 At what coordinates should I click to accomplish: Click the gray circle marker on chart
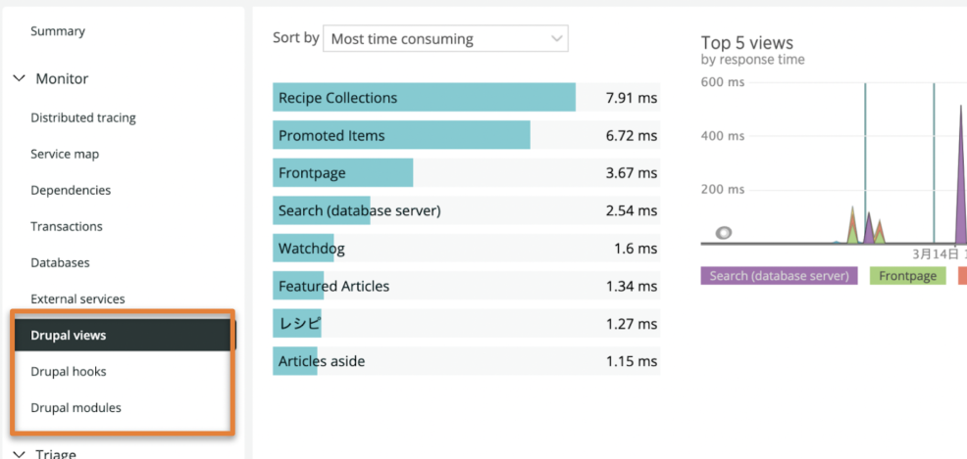pyautogui.click(x=724, y=233)
